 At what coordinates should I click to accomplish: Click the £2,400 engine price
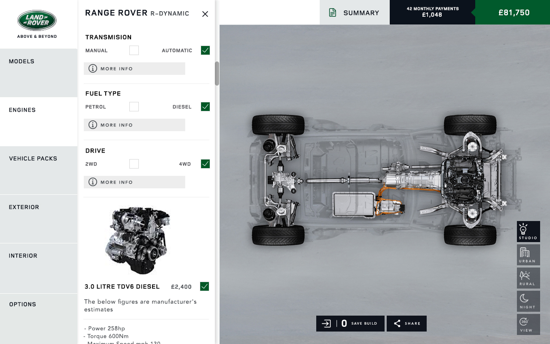[x=181, y=287]
